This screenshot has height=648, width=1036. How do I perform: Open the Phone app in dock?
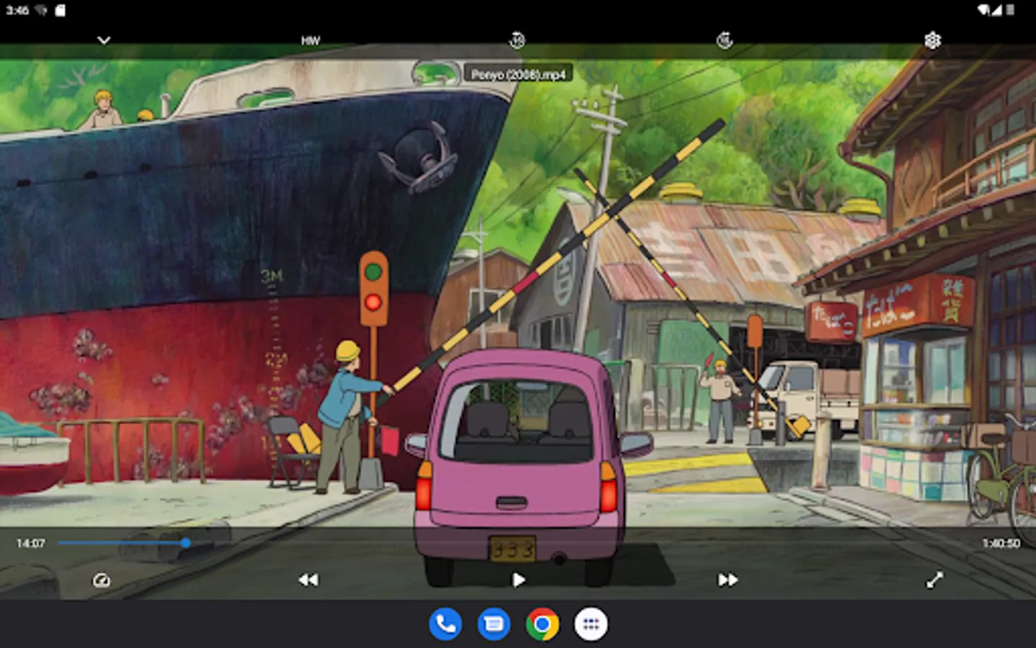[445, 624]
